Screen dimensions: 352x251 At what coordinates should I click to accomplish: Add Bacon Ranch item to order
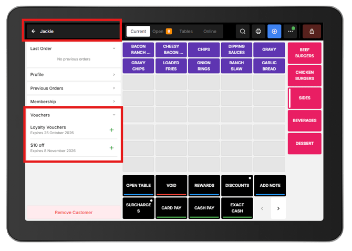click(138, 49)
